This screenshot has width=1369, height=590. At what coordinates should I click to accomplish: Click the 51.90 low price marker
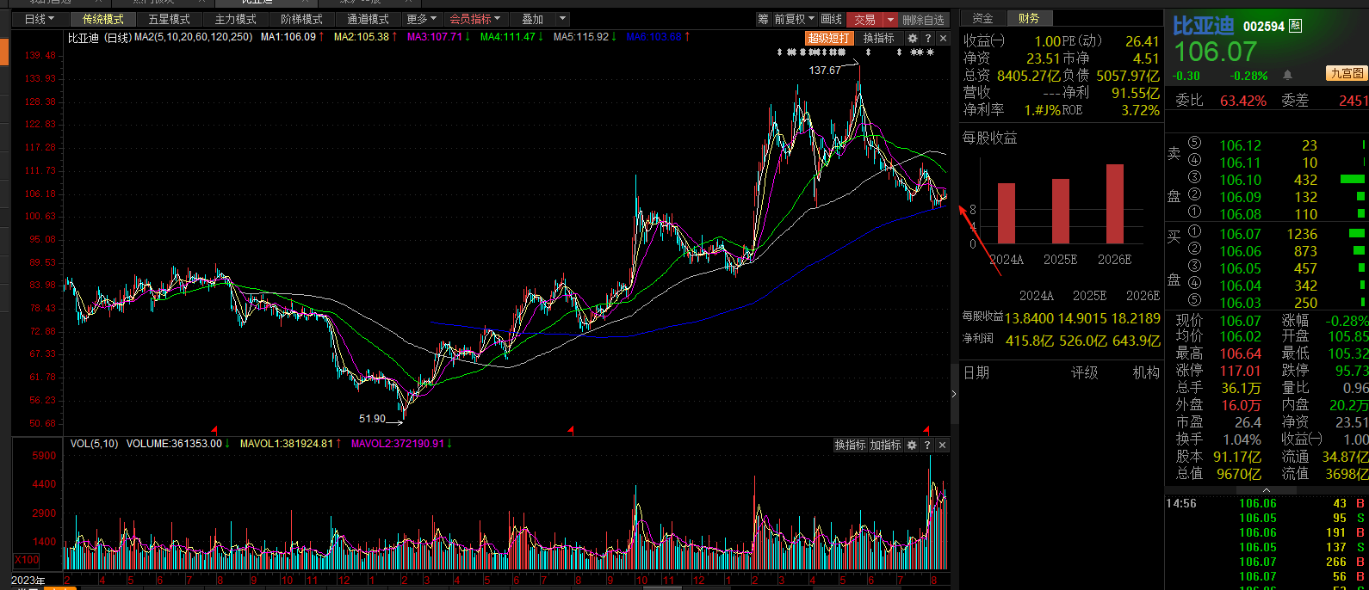click(x=372, y=419)
